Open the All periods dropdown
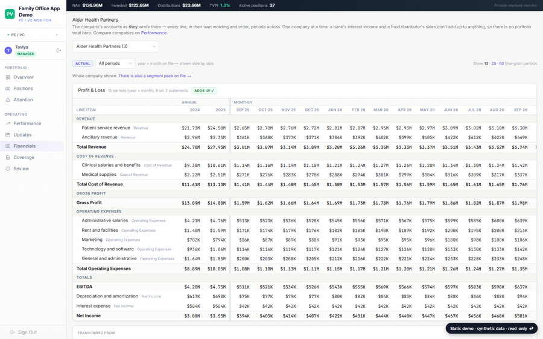This screenshot has height=339, width=543. pos(115,63)
